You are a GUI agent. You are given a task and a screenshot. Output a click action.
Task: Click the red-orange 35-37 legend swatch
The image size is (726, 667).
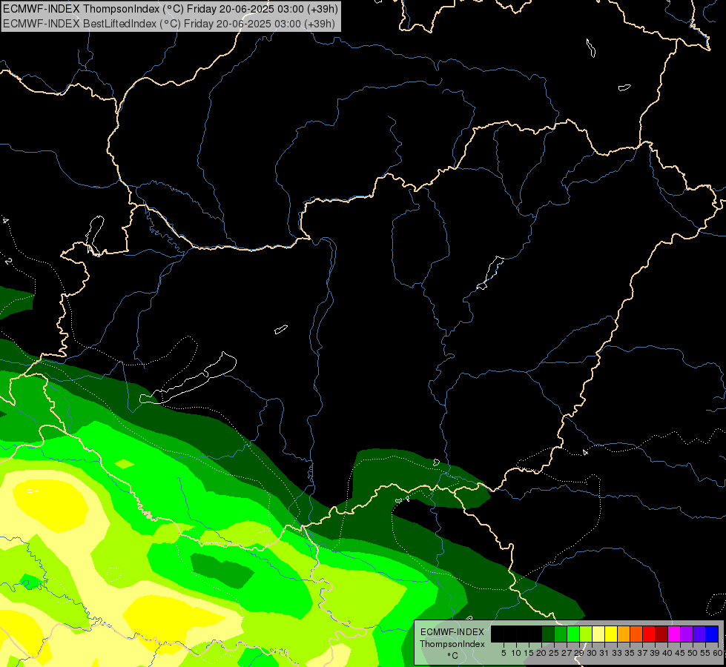(636, 634)
